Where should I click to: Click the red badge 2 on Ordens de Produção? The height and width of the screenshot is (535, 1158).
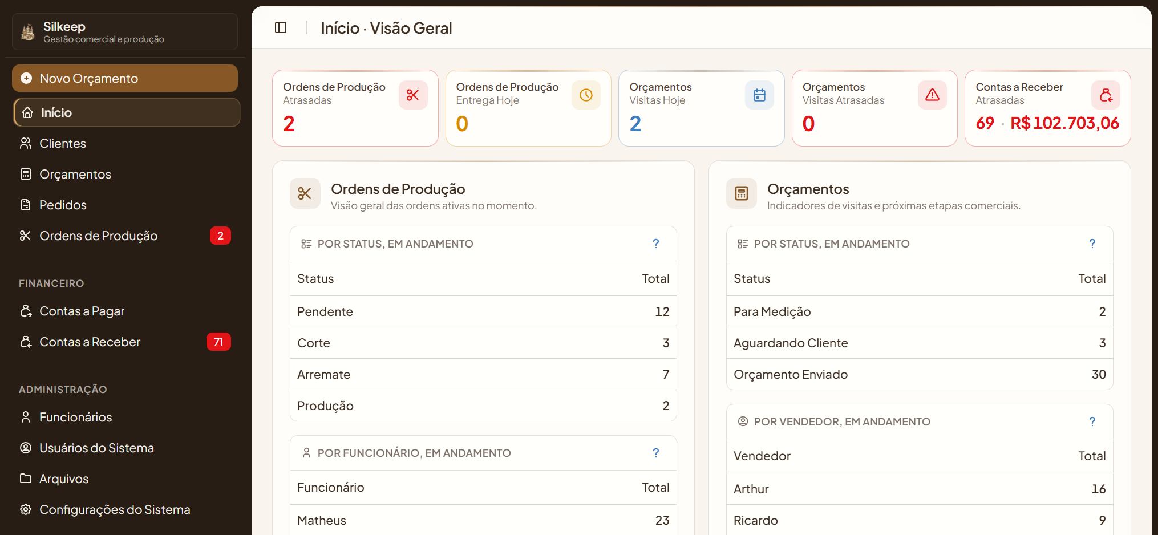point(220,236)
